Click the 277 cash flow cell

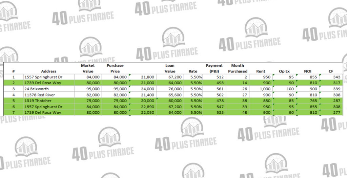[x=331, y=112]
